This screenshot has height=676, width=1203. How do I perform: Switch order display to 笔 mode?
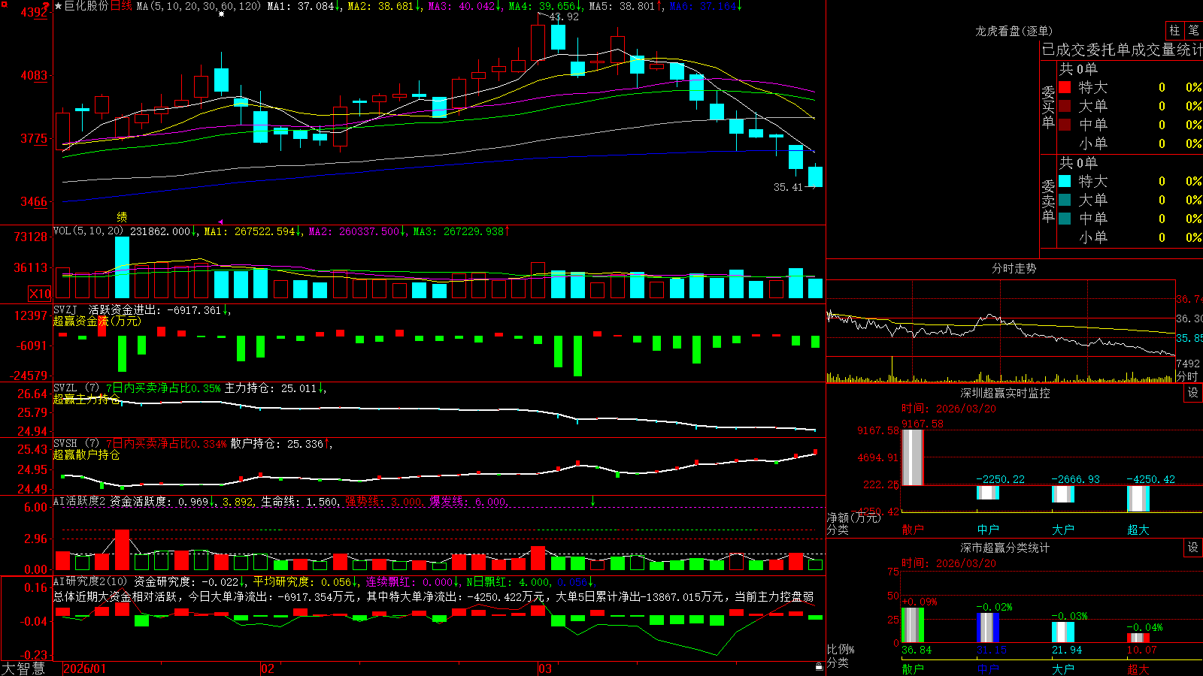coord(1193,31)
